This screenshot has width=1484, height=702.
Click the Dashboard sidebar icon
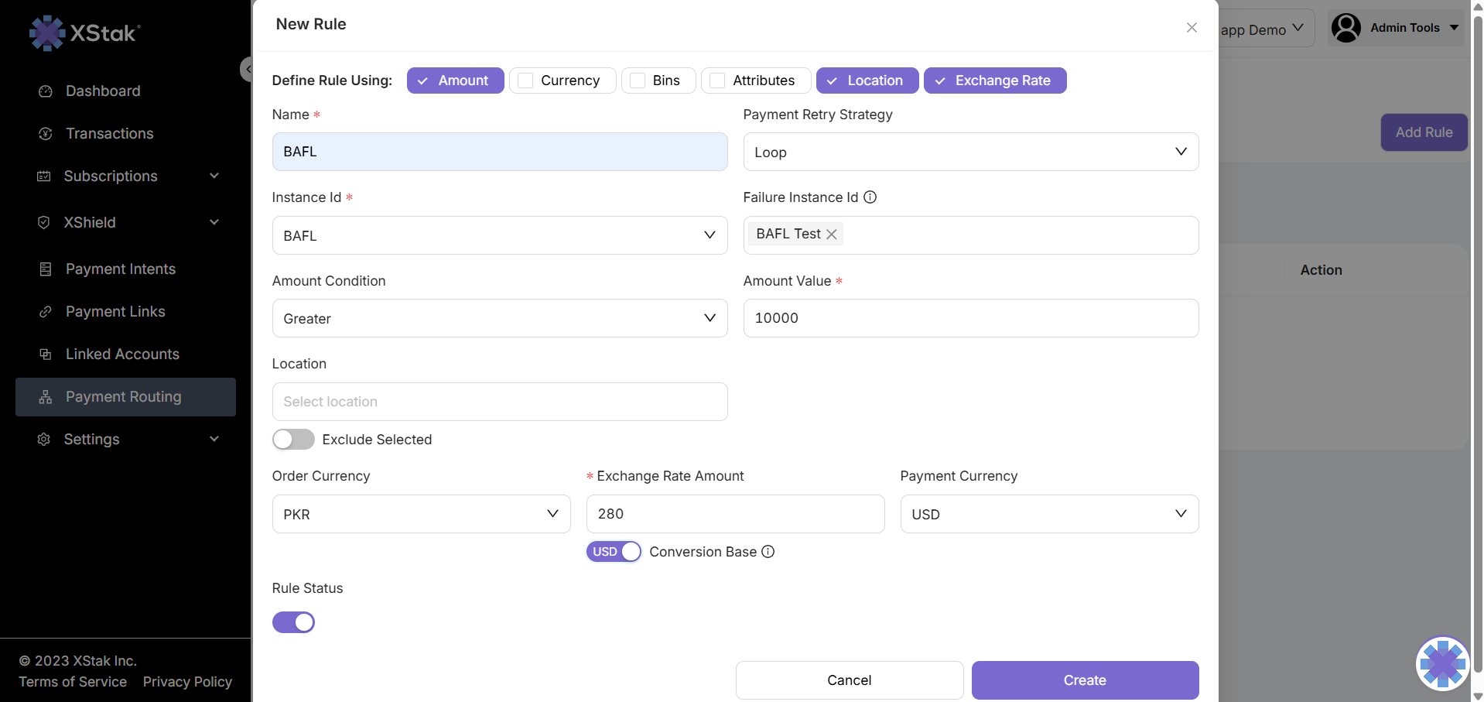46,91
